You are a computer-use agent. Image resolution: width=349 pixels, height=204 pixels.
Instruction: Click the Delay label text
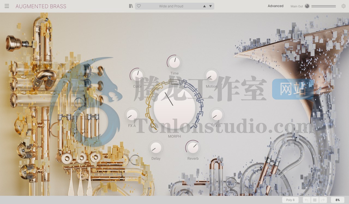coord(156,158)
